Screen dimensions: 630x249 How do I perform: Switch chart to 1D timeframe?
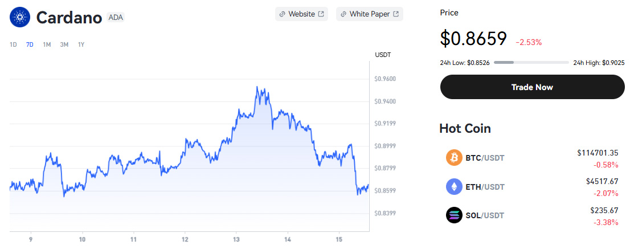(13, 44)
